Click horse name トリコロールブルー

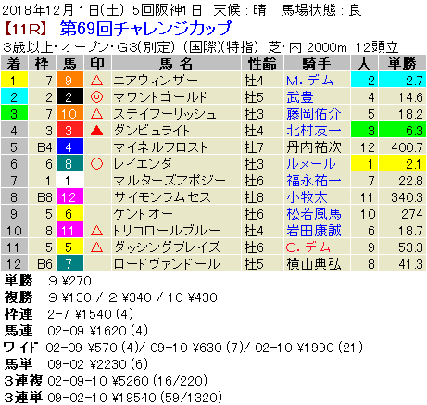click(x=167, y=231)
